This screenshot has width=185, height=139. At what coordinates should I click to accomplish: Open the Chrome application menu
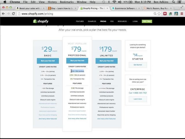pyautogui.click(x=15, y=2)
